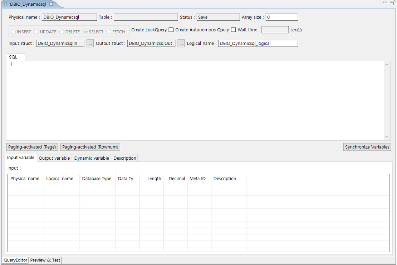Switch to the Preview & Test tab
This screenshot has width=397, height=265.
(45, 260)
